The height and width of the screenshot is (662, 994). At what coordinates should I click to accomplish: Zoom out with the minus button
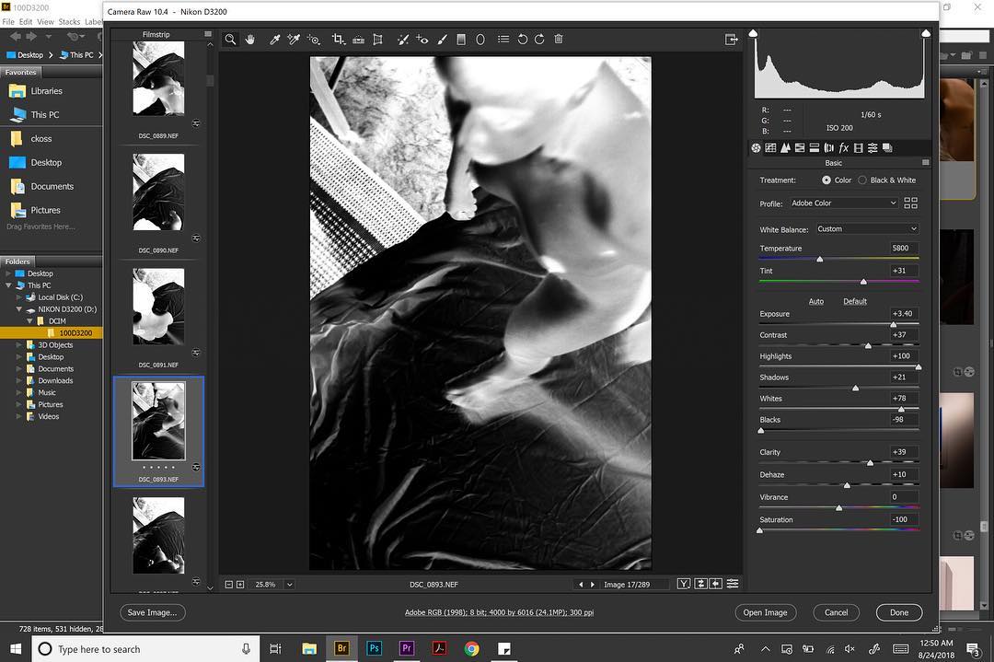(x=229, y=585)
